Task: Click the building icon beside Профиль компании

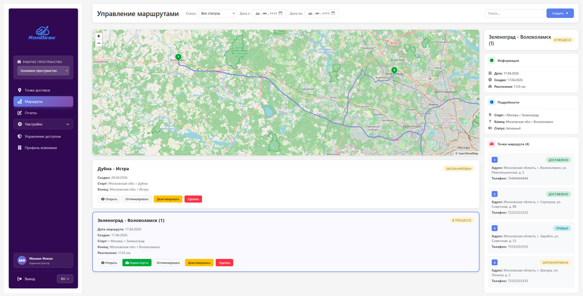Action: [x=19, y=148]
